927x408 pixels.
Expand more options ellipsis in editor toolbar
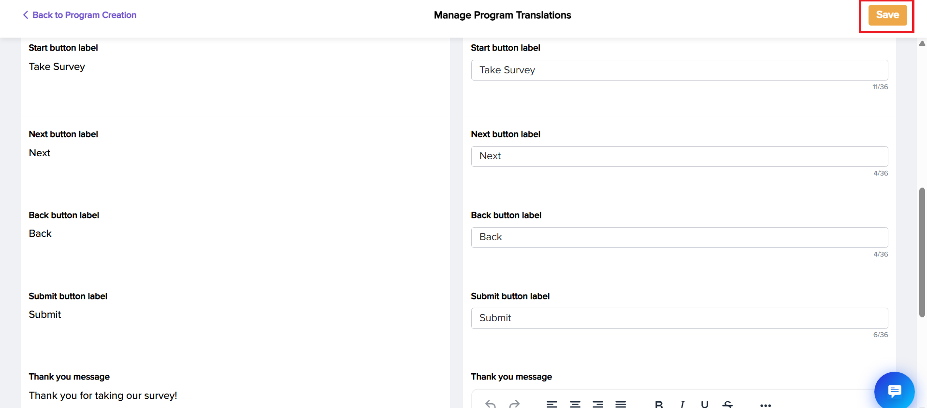coord(766,405)
